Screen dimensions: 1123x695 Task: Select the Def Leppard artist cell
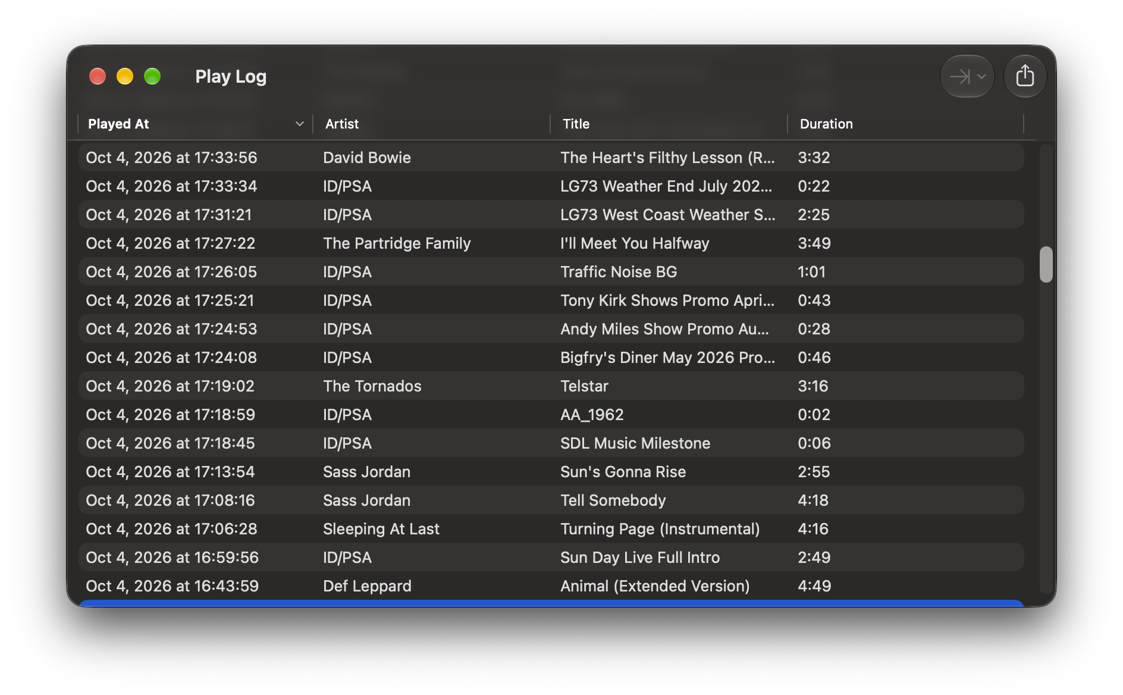click(x=367, y=586)
